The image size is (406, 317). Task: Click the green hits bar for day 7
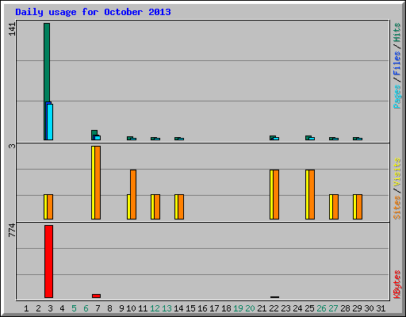(x=94, y=133)
